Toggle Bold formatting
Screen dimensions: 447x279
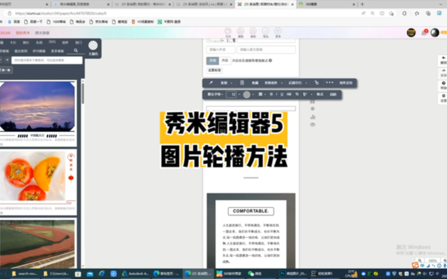[x=271, y=94]
